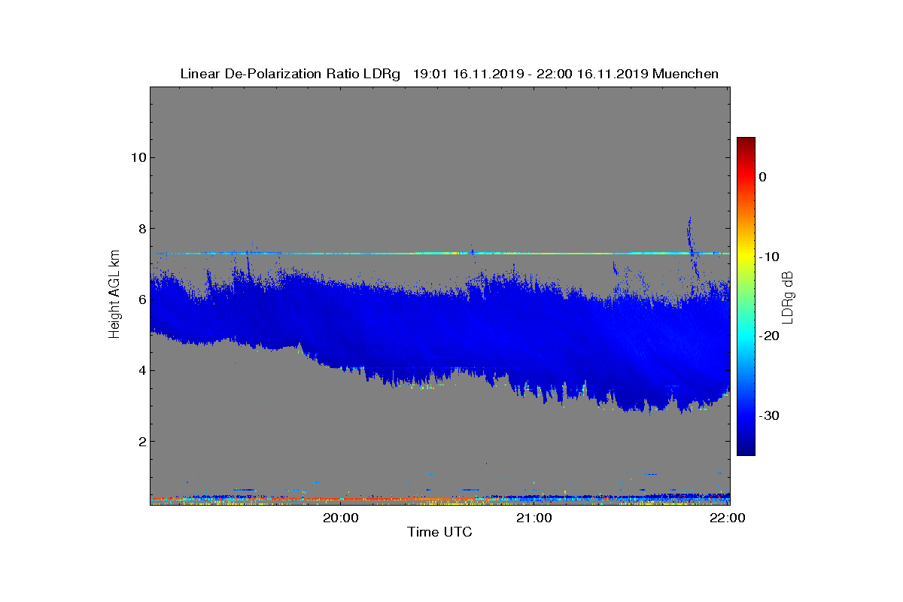Click the height label '6'
The width and height of the screenshot is (903, 602).
click(x=141, y=299)
